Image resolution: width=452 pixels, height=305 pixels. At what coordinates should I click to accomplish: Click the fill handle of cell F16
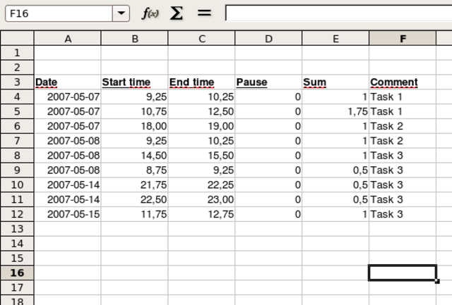[x=437, y=281]
